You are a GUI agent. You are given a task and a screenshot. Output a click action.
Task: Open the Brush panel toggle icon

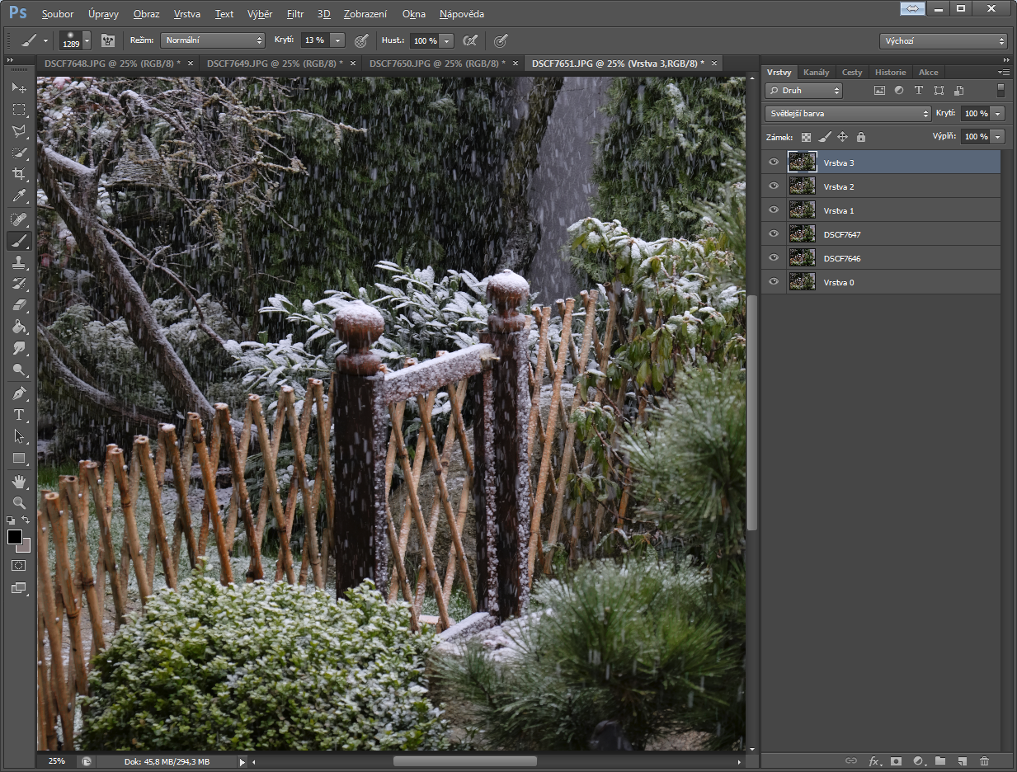click(x=108, y=40)
